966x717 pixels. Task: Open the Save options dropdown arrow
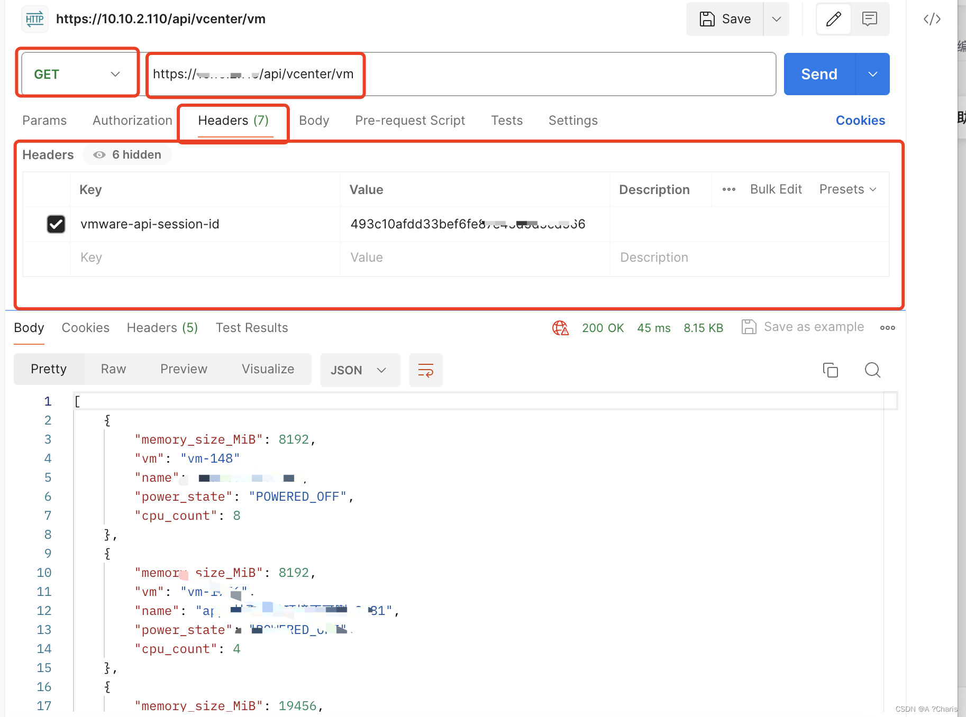776,19
